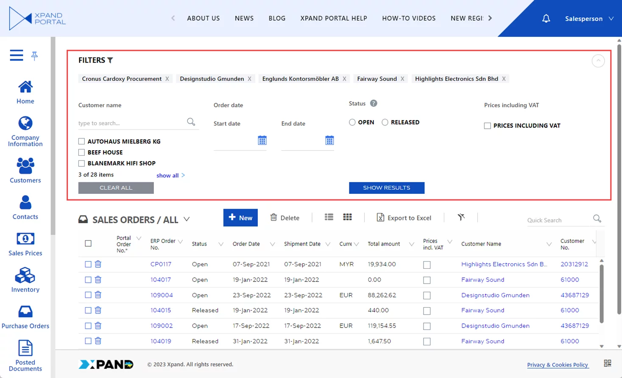
Task: Expand Sales Orders / All view dropdown
Action: click(x=187, y=219)
